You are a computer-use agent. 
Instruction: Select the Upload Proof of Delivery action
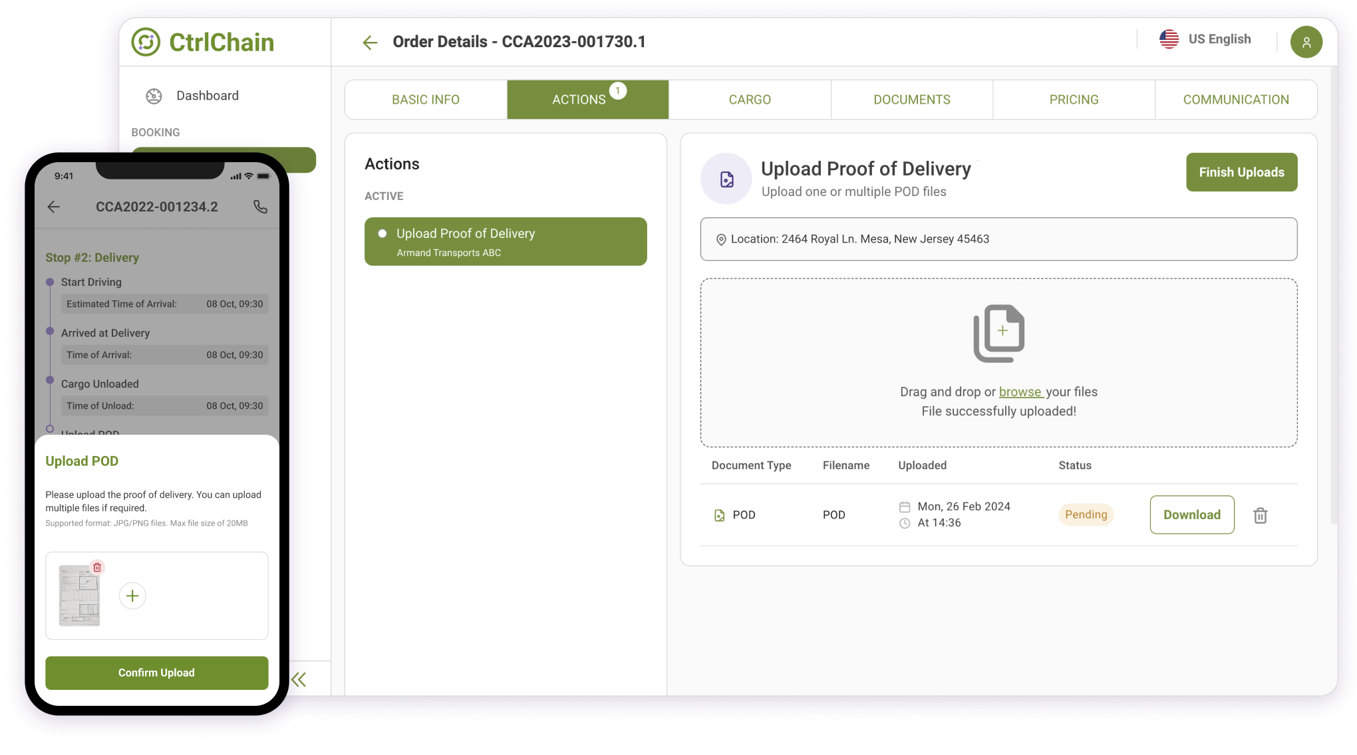tap(505, 241)
